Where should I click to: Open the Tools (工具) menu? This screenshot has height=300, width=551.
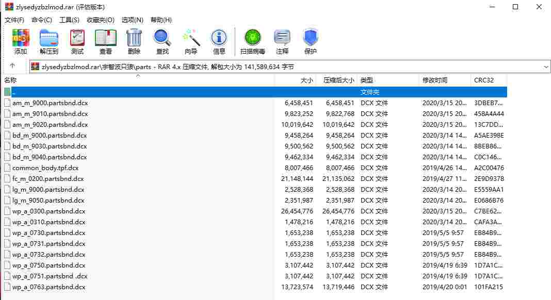pos(69,20)
